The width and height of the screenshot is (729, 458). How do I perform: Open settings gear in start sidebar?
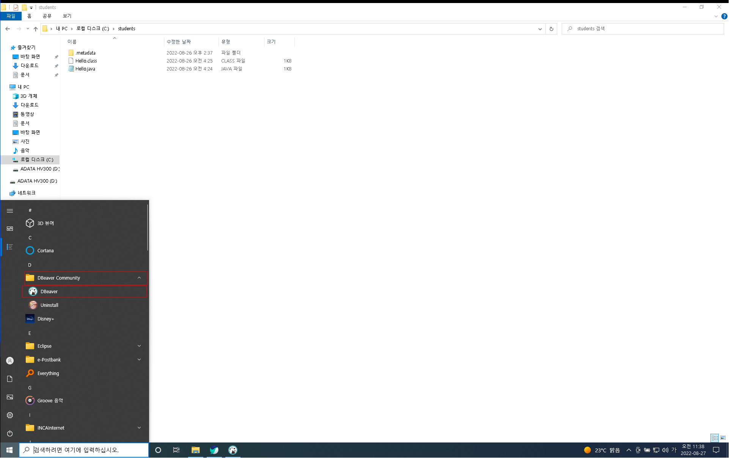point(10,415)
